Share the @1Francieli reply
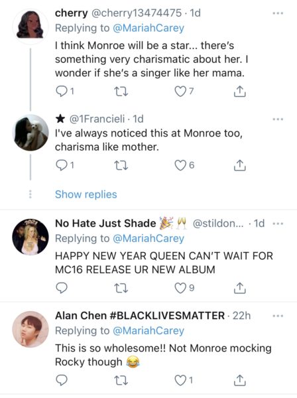The width and height of the screenshot is (297, 398). [239, 165]
